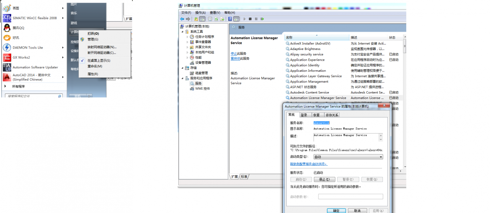The height and width of the screenshot is (213, 490).
Task: Click the 帮助我配置服务启动选项 link
Action: (x=309, y=164)
